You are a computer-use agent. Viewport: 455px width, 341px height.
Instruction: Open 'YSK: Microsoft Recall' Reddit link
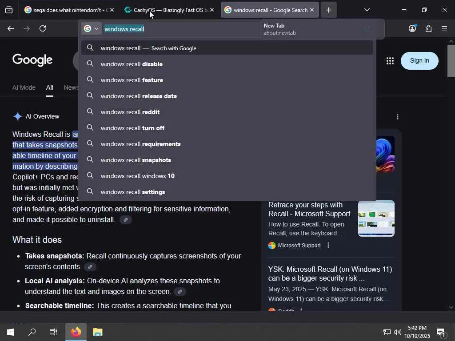[330, 274]
